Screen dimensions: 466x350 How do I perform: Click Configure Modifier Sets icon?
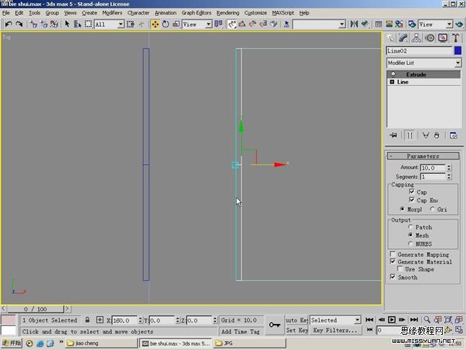(x=453, y=135)
